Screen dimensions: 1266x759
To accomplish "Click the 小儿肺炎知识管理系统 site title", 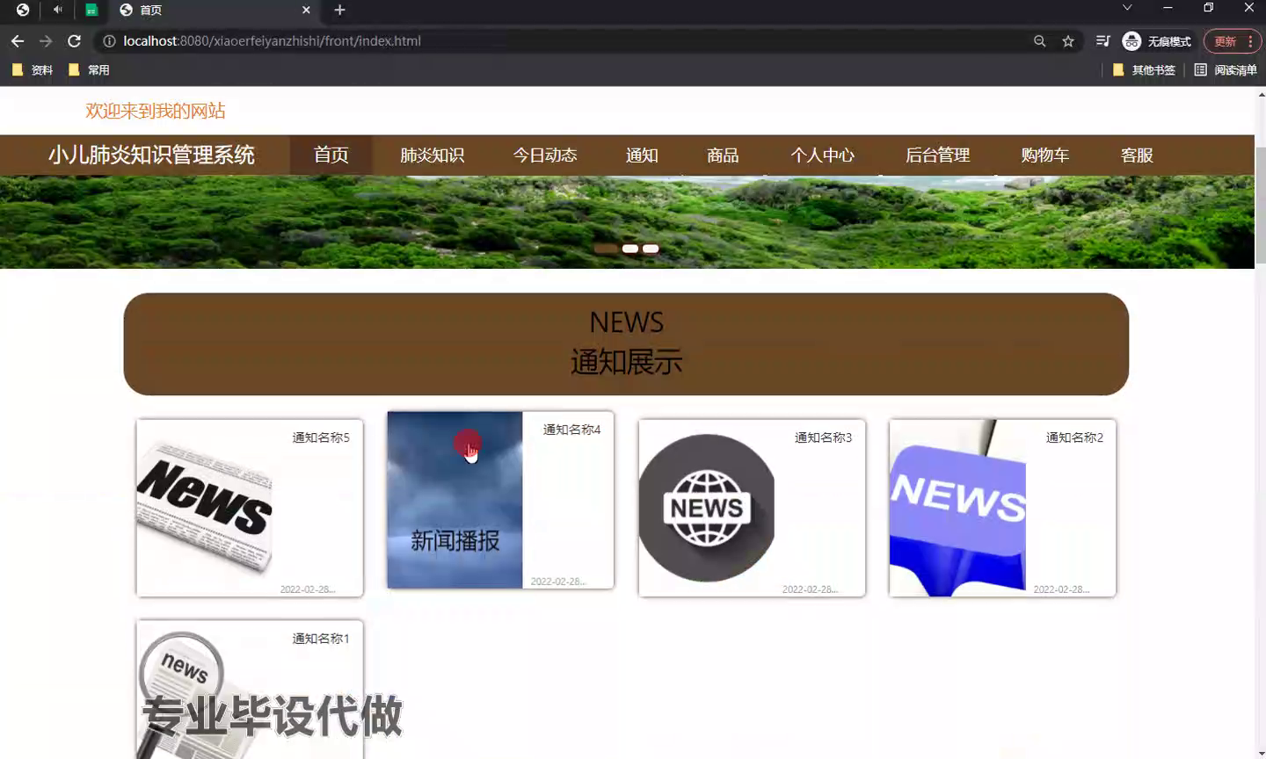I will click(151, 155).
